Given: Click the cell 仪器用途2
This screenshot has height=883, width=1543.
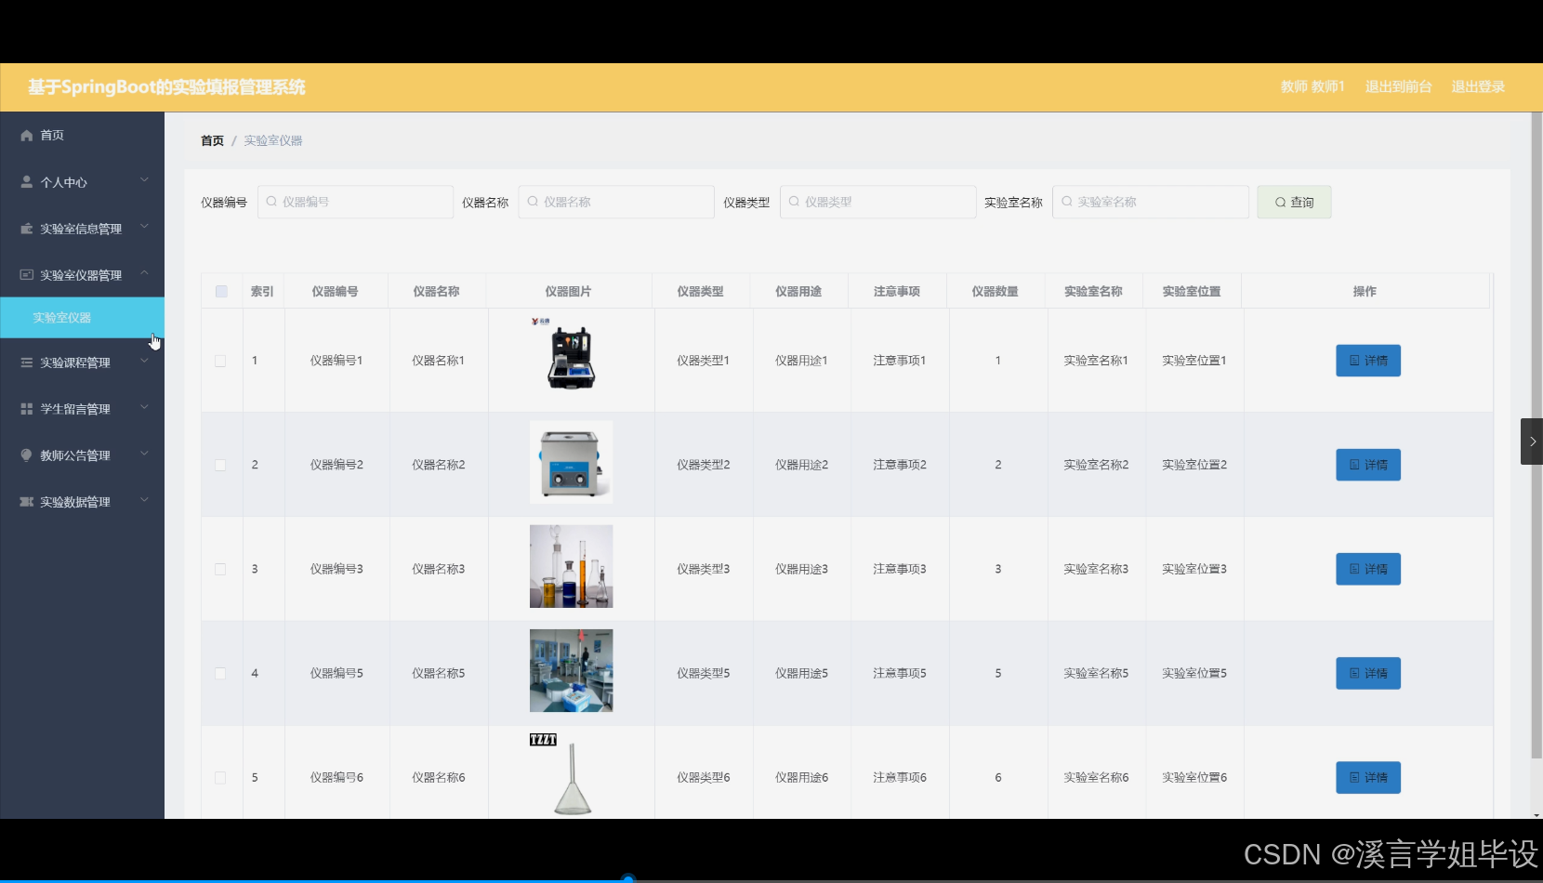Looking at the screenshot, I should (801, 465).
